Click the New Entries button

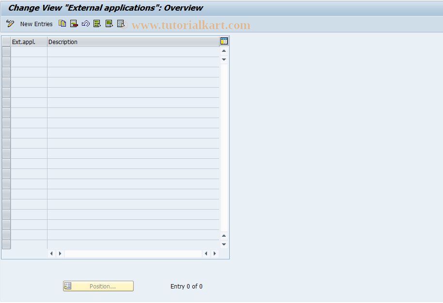[x=36, y=24]
